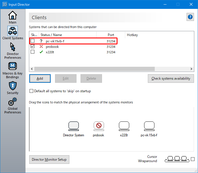Viewport: 198px width, 173px height.
Task: Select the Director System monitor icon
Action: [x=74, y=126]
